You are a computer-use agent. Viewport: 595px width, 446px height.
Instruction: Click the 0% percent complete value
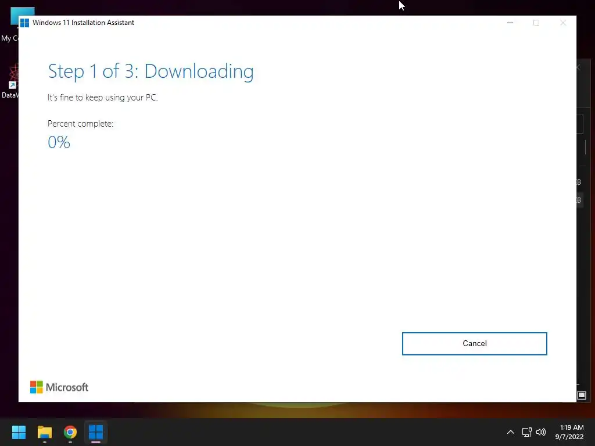coord(59,142)
